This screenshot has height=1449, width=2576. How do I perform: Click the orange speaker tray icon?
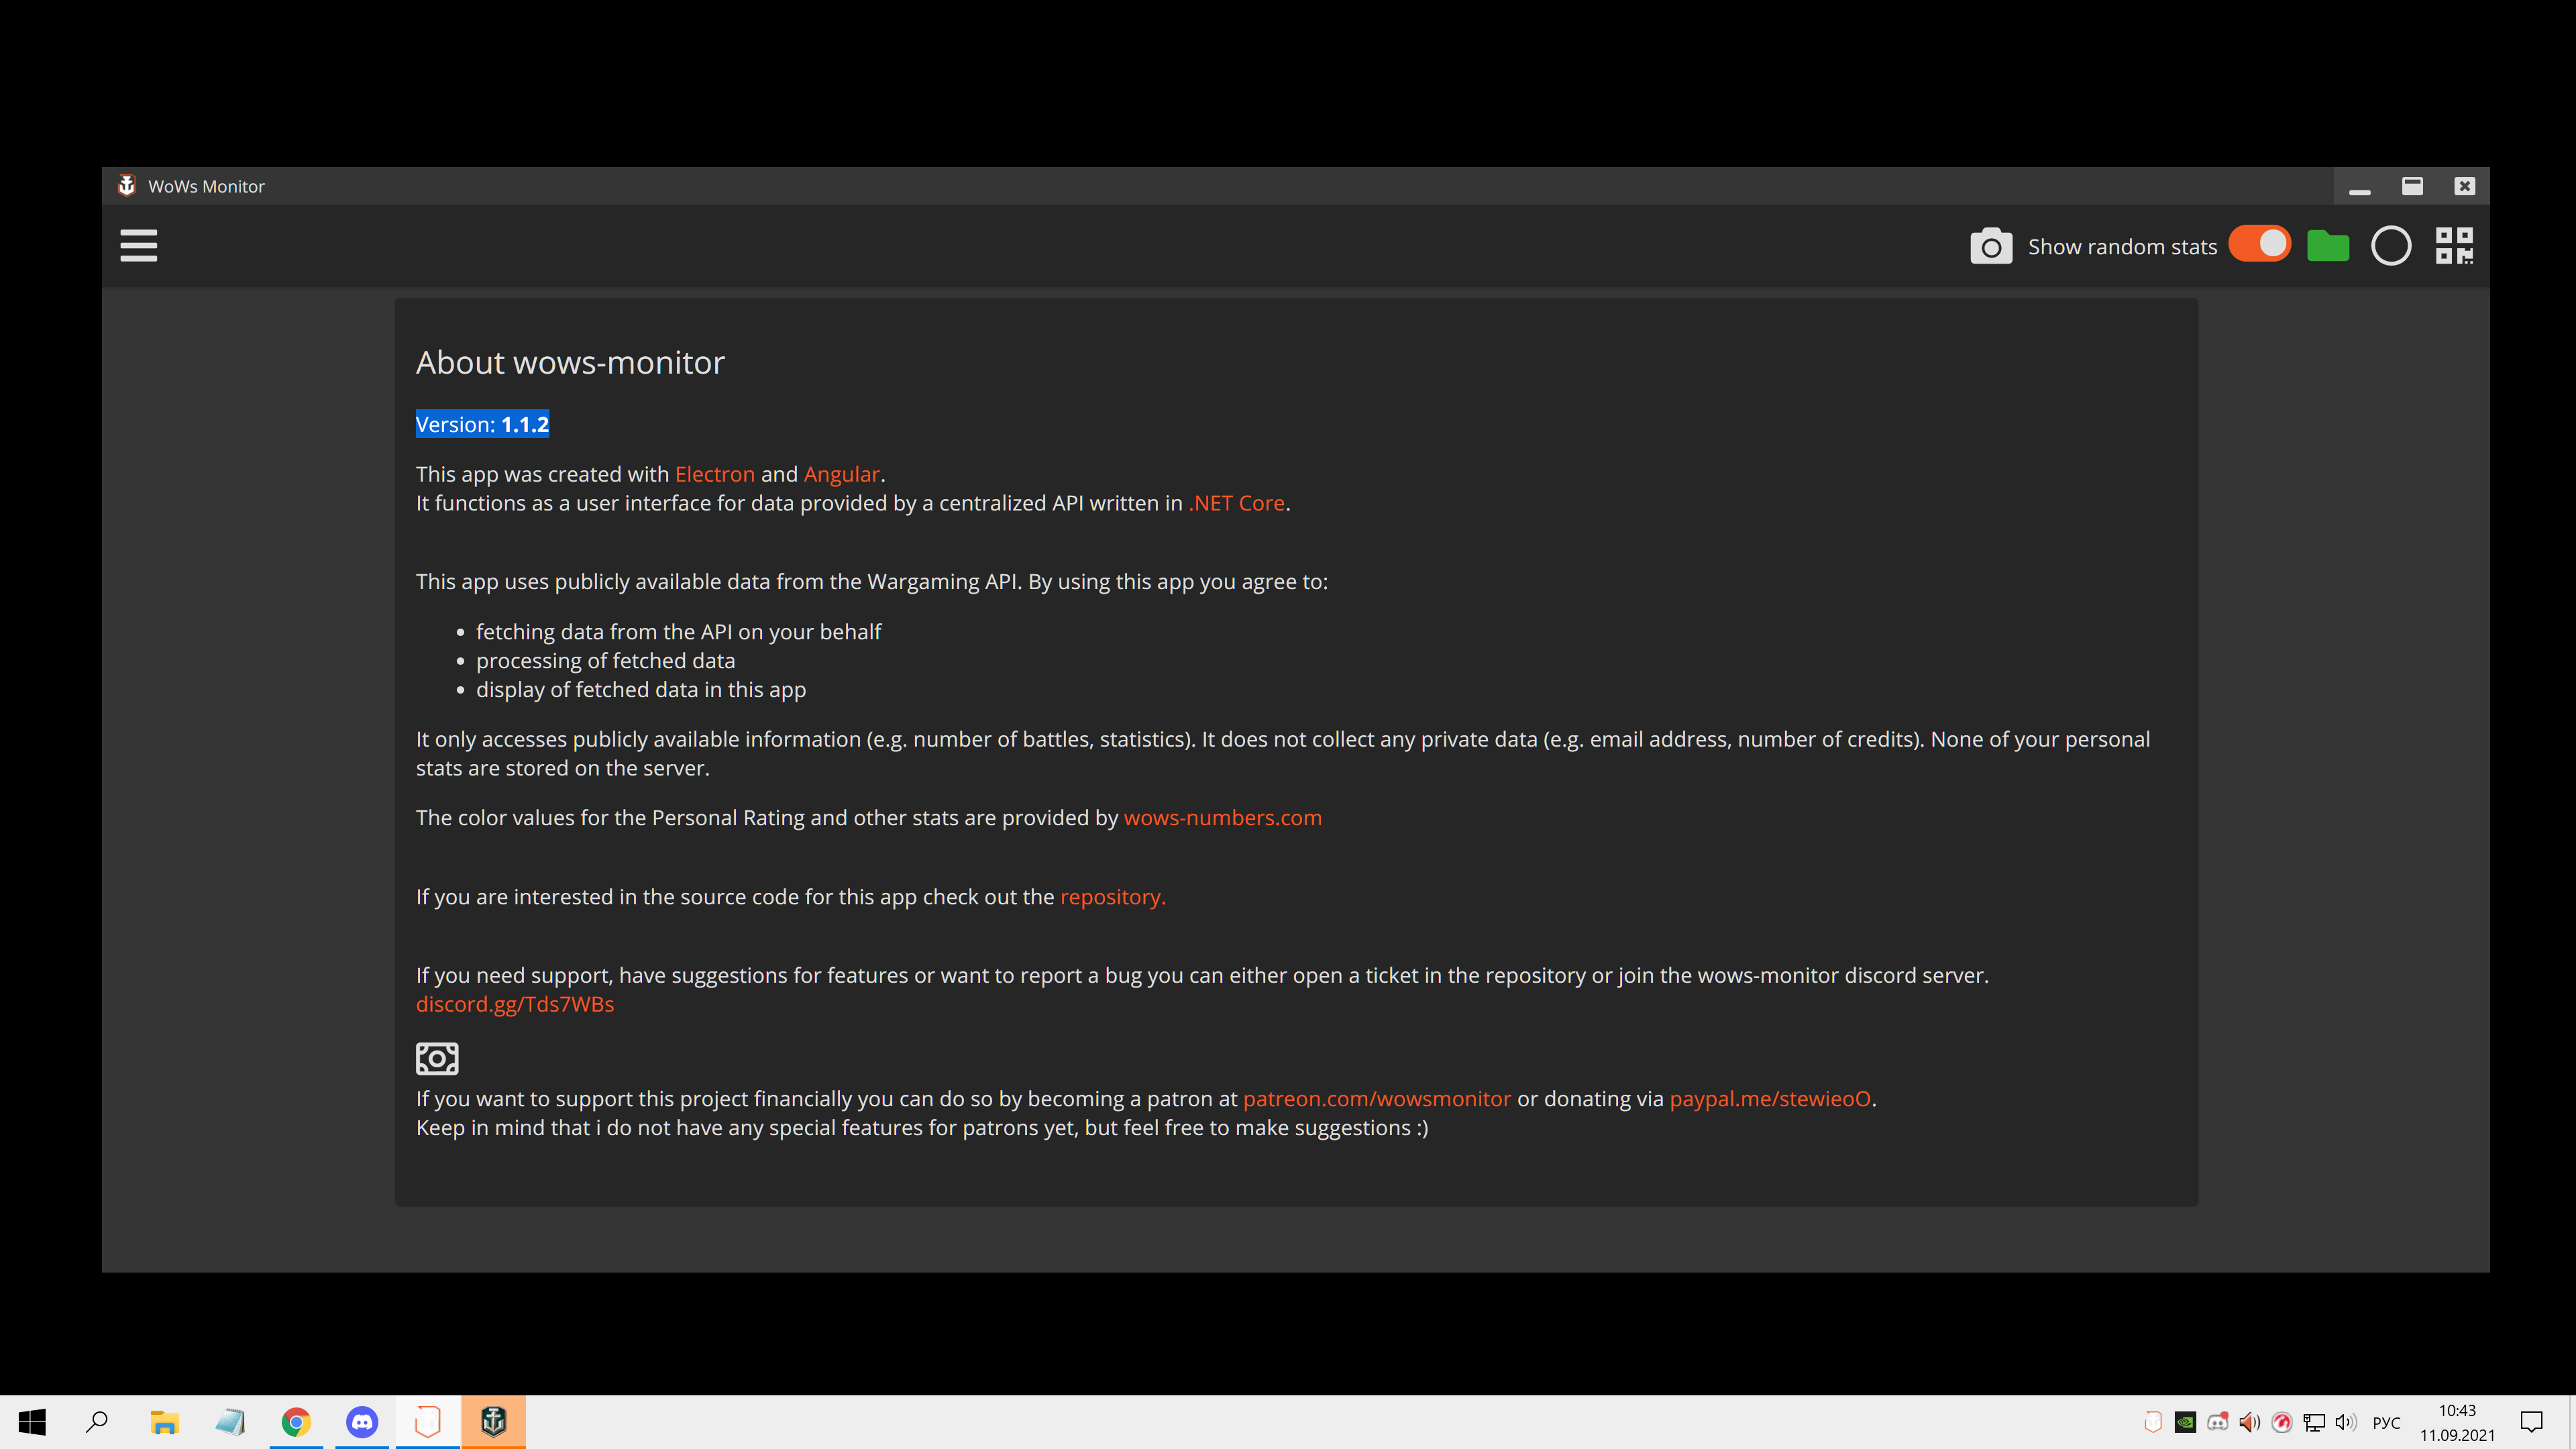pyautogui.click(x=2250, y=1422)
